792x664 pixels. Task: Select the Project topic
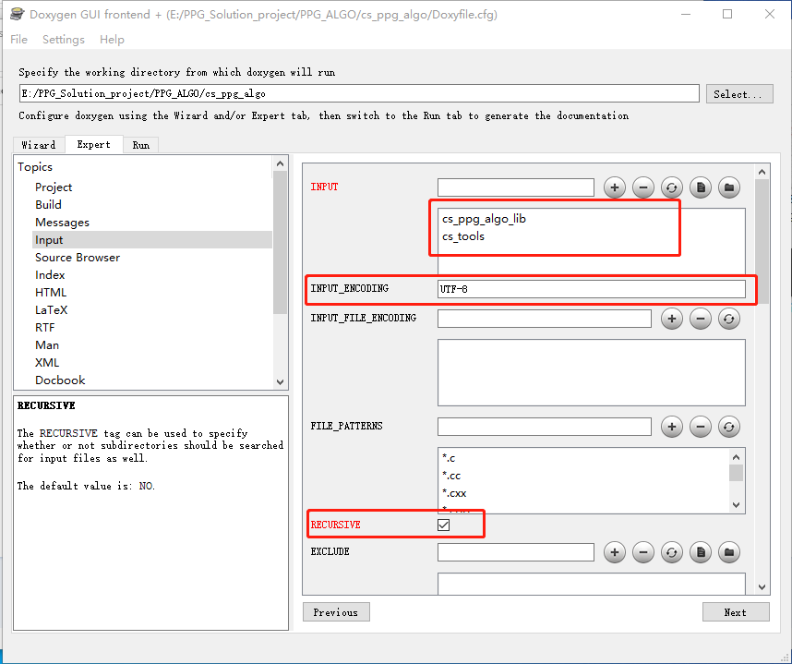click(54, 187)
